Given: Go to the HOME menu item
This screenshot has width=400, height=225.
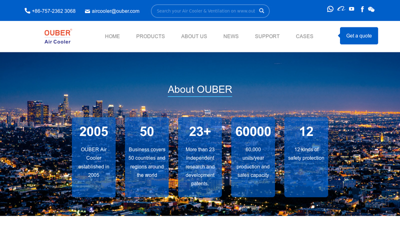Looking at the screenshot, I should (x=112, y=36).
